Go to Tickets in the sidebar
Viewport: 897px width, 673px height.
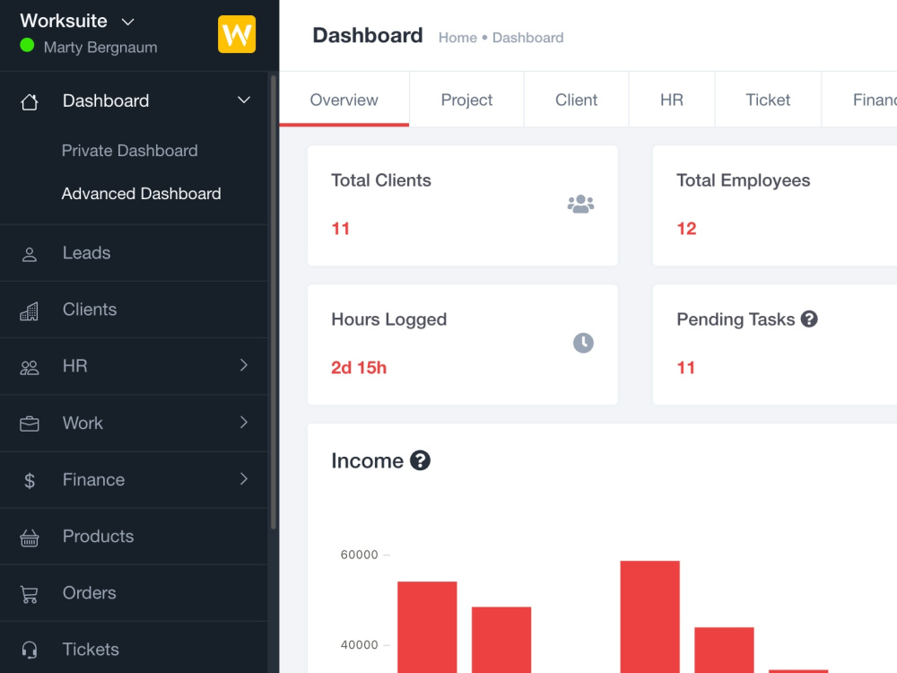click(134, 649)
